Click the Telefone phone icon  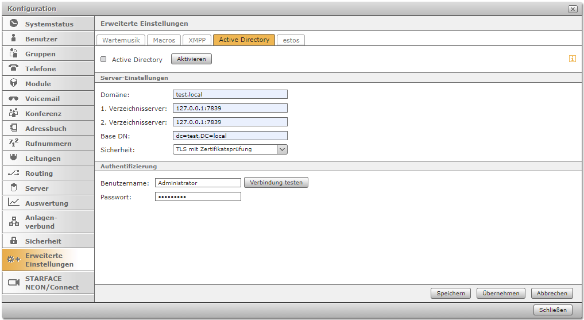14,68
